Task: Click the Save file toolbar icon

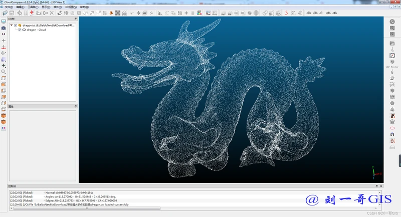Action: tap(12, 13)
